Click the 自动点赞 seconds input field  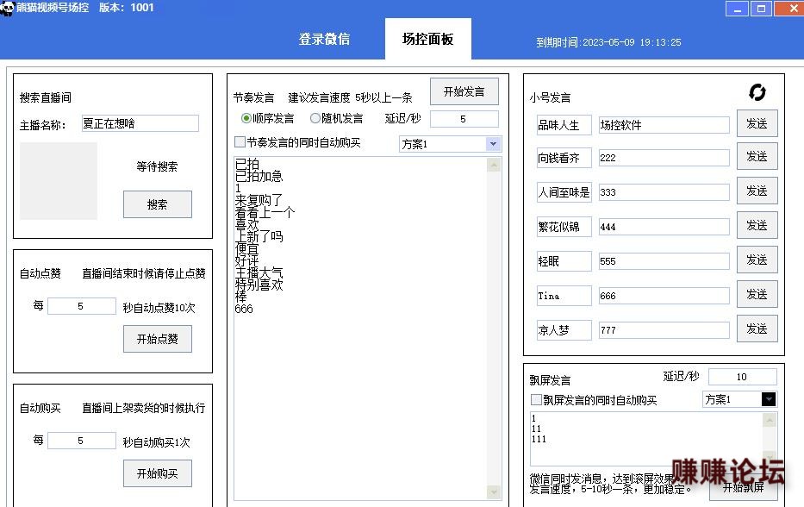[x=82, y=306]
